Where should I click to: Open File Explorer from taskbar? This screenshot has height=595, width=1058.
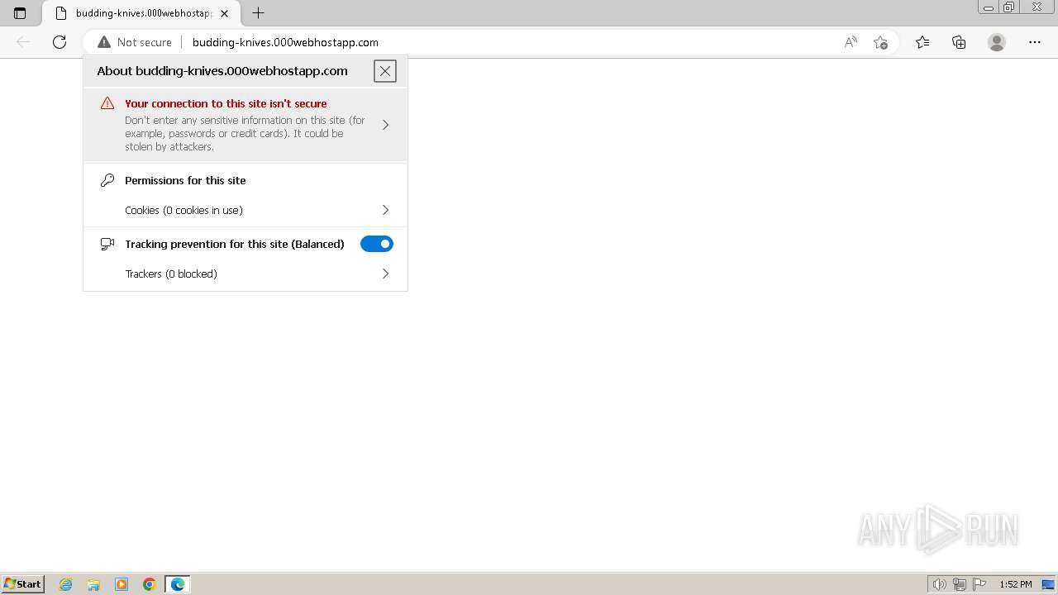[x=93, y=584]
